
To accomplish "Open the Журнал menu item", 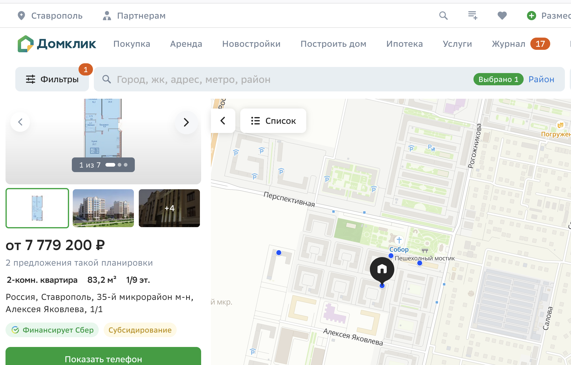I will 509,44.
